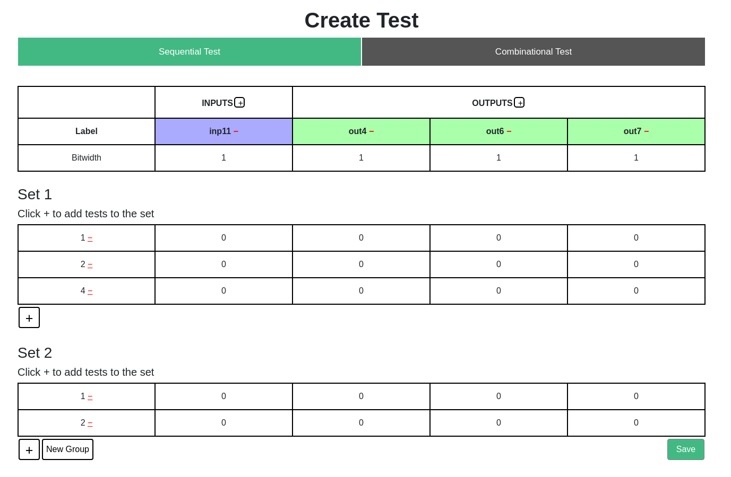The height and width of the screenshot is (477, 731).
Task: Click the Save button
Action: [685, 449]
